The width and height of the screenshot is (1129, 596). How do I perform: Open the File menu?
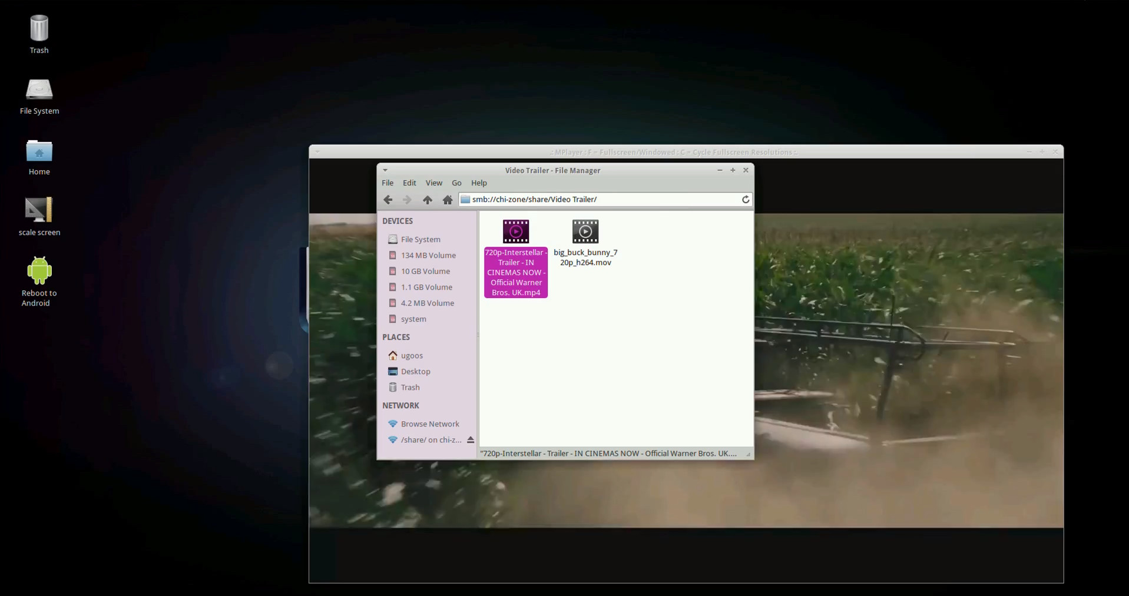click(x=388, y=183)
